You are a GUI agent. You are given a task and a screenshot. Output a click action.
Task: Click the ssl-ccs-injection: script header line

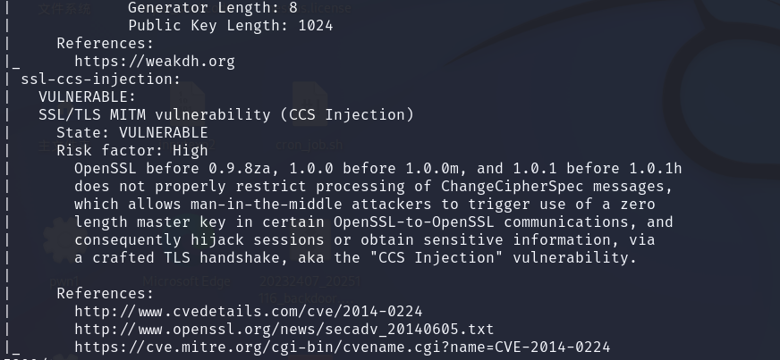pos(100,79)
